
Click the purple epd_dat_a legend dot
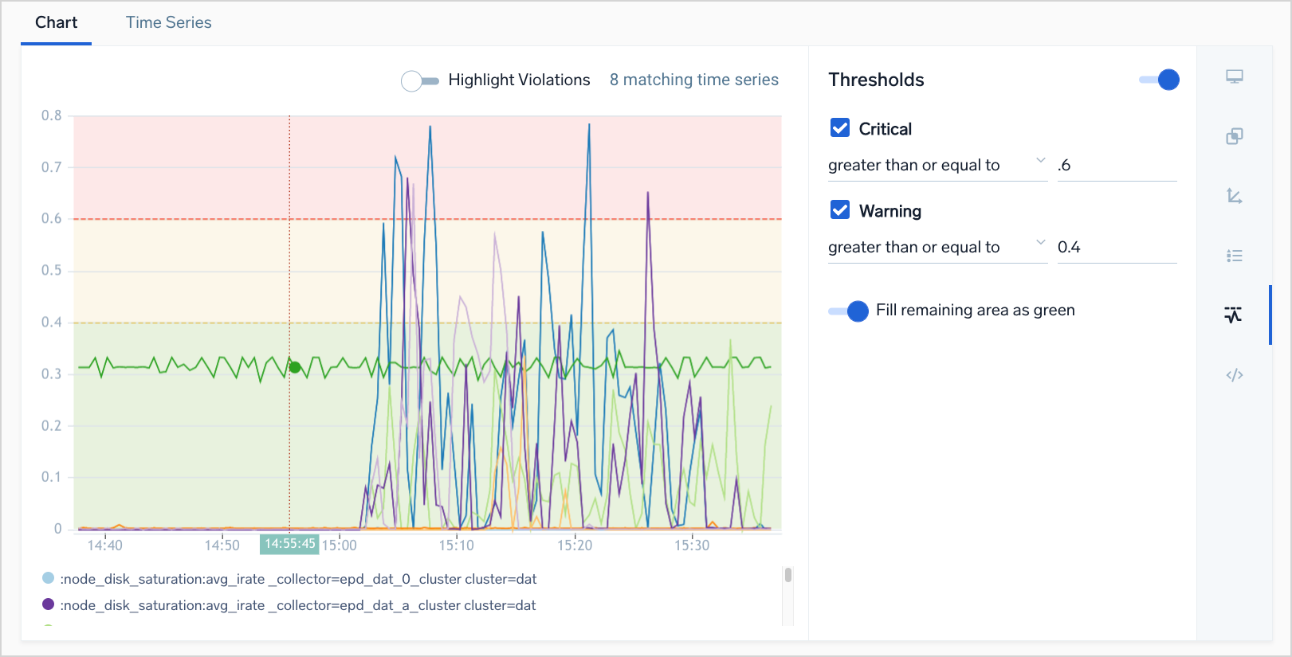(x=48, y=604)
